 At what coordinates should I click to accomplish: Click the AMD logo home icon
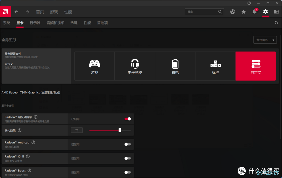(5, 12)
